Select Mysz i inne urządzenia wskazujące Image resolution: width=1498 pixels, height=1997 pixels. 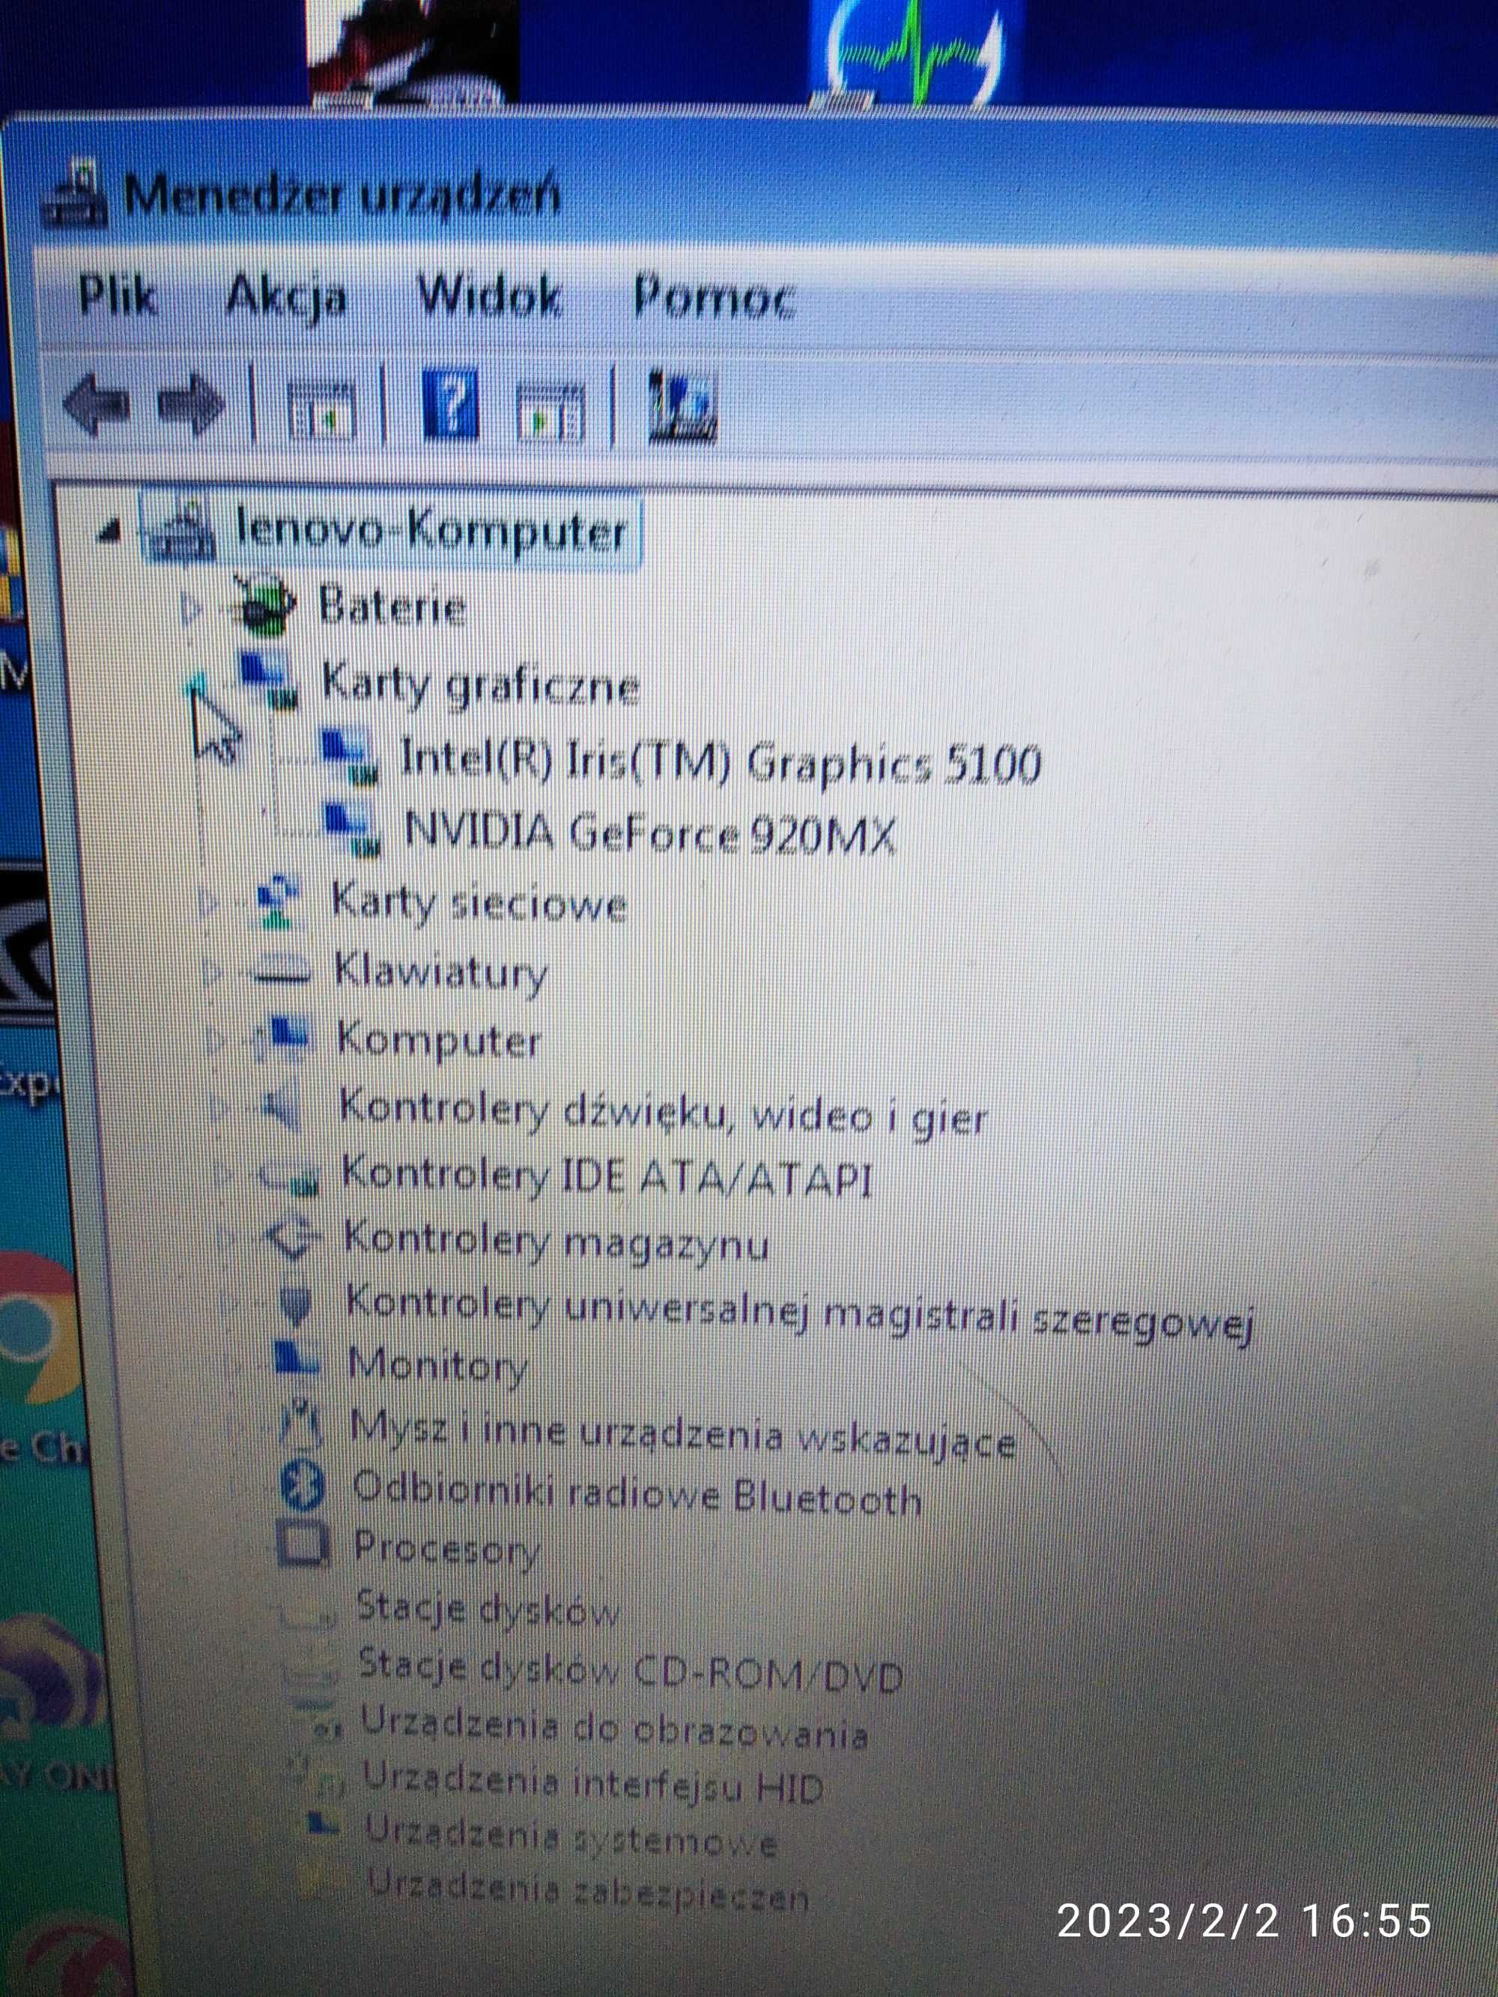coord(682,1434)
